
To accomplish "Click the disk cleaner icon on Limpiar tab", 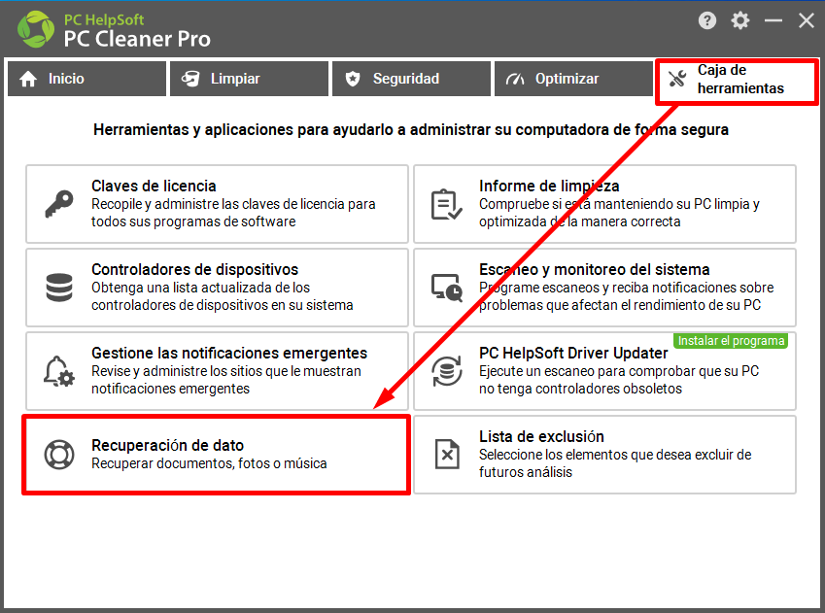I will [190, 79].
